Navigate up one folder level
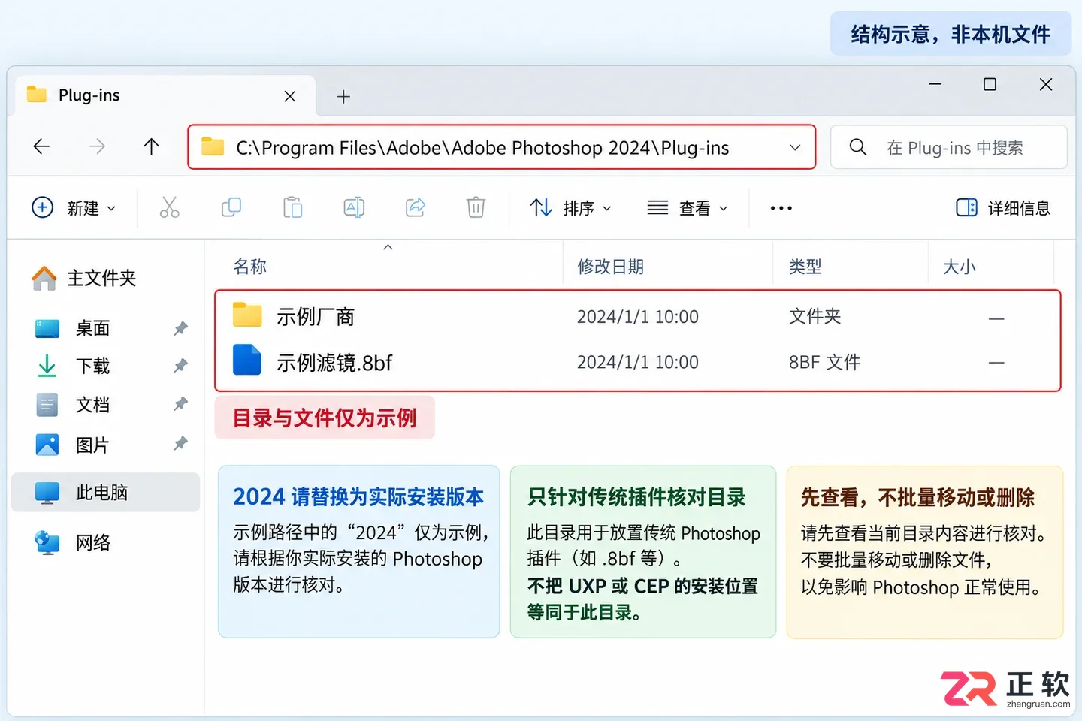This screenshot has height=721, width=1082. pyautogui.click(x=152, y=146)
